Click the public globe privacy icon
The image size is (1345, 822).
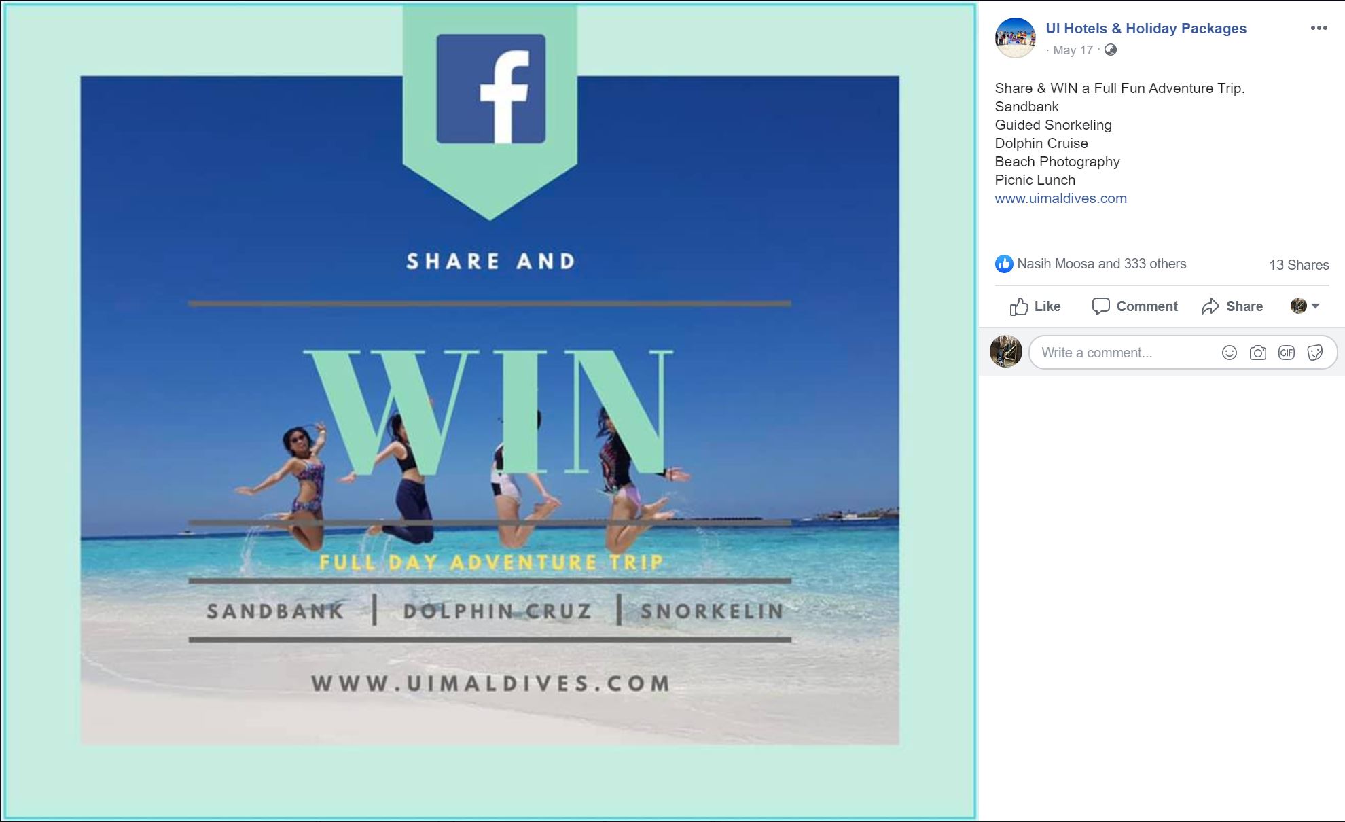click(1110, 50)
